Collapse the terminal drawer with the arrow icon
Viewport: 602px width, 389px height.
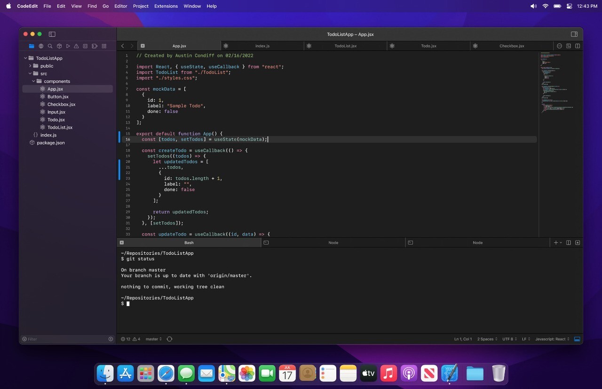[578, 242]
